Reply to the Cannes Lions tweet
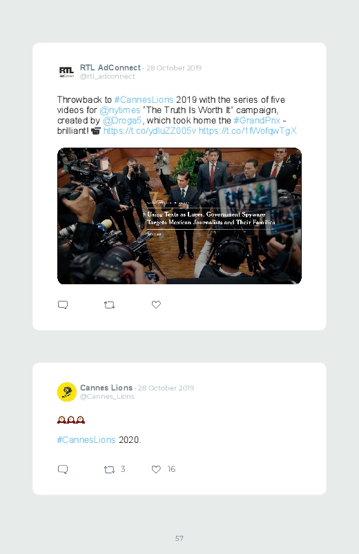The image size is (359, 554). (x=63, y=469)
